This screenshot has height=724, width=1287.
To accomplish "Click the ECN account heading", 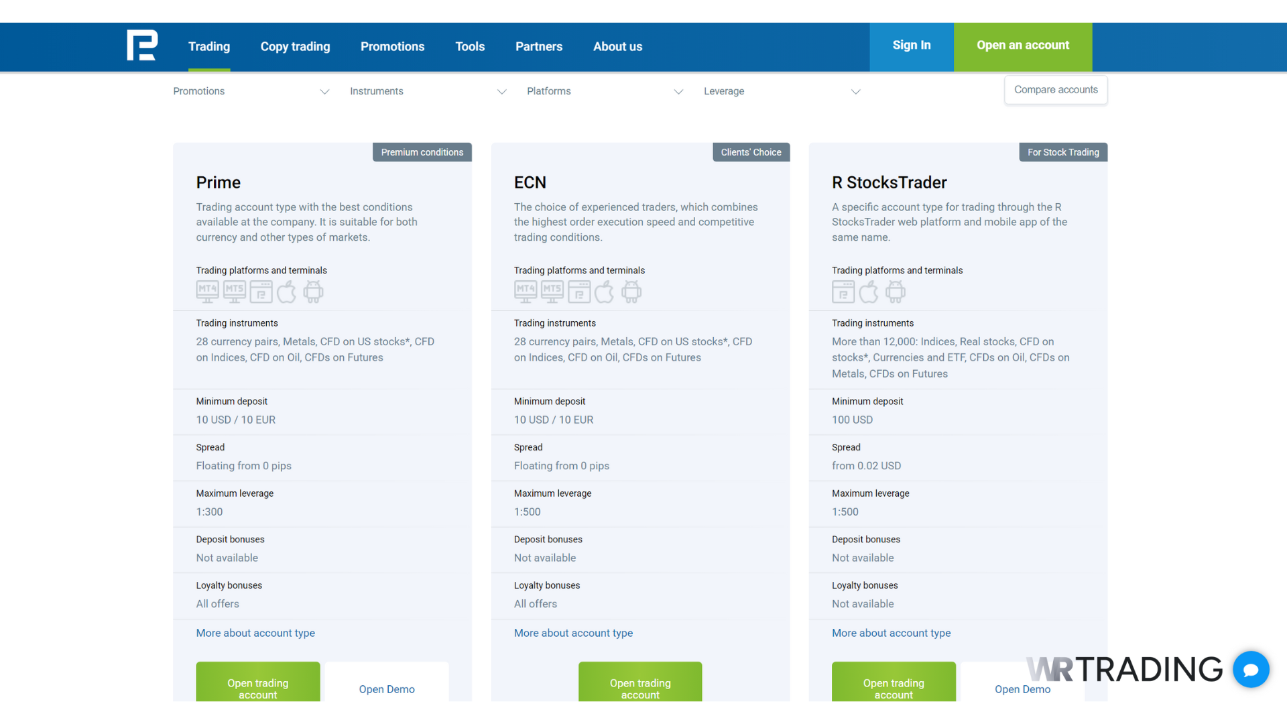I will [530, 182].
